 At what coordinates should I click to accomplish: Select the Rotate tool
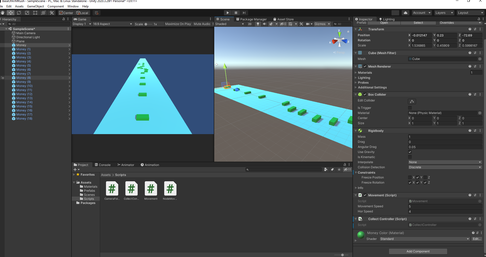[19, 12]
